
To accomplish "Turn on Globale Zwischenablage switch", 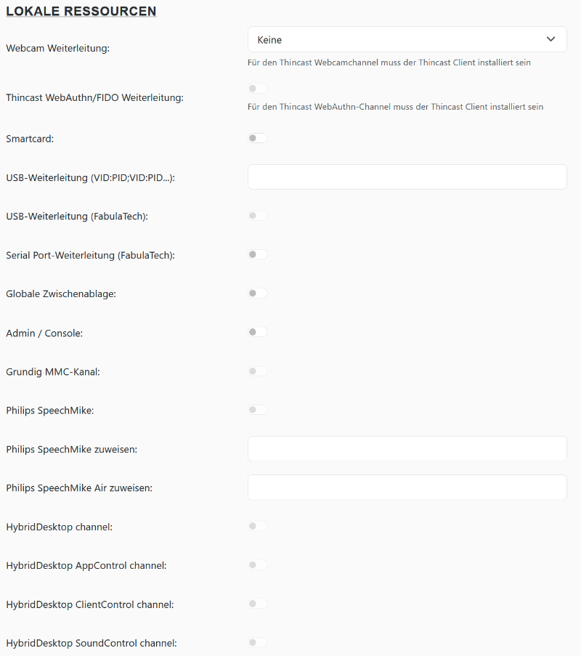I will pyautogui.click(x=258, y=293).
